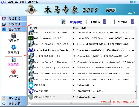Click the Adobe Dreamweaver Dw icon
The width and height of the screenshot is (139, 107).
[x=31, y=38]
